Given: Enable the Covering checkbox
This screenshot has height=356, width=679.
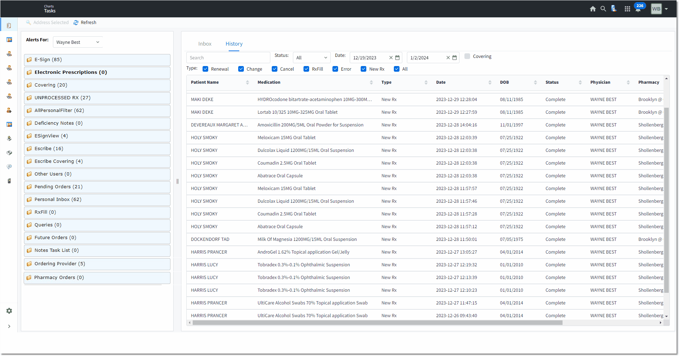Looking at the screenshot, I should (467, 56).
